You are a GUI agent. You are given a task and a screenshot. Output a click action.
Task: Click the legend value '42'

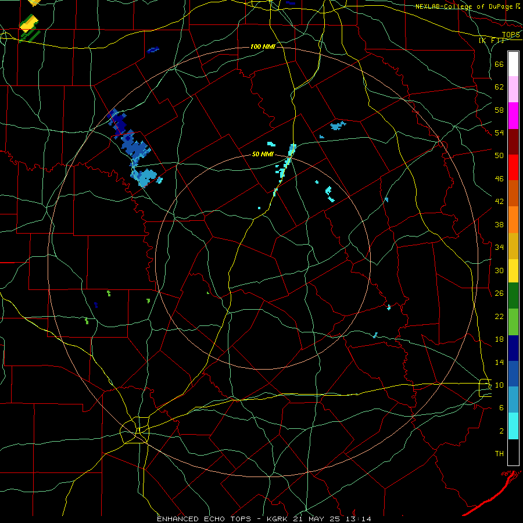pyautogui.click(x=499, y=202)
